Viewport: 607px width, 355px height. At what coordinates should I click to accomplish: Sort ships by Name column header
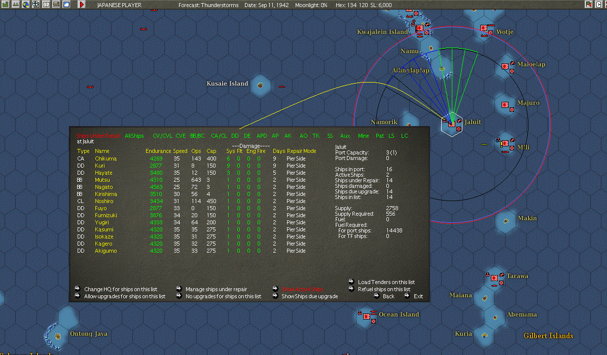[102, 151]
